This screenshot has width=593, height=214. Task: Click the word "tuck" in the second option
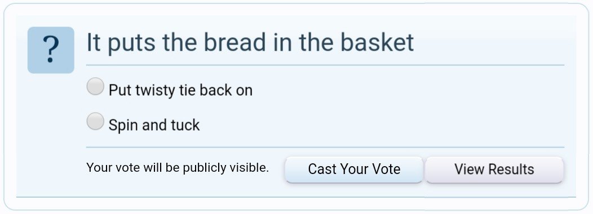(185, 125)
